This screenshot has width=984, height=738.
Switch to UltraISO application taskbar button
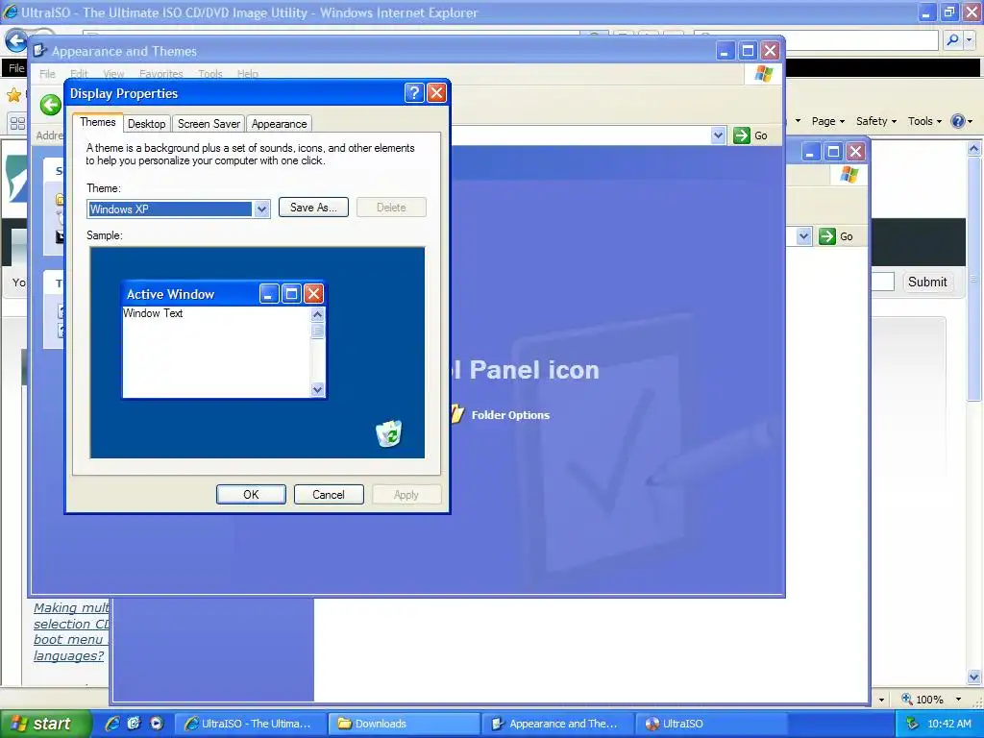click(x=711, y=724)
